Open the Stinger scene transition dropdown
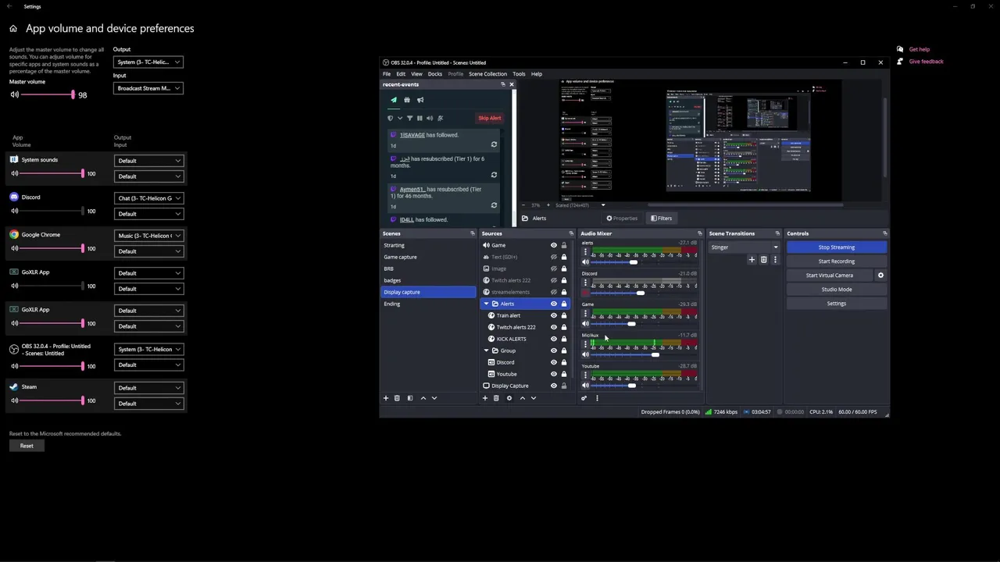This screenshot has height=562, width=1000. (x=745, y=247)
